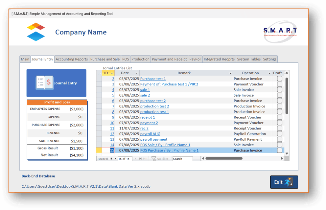Click the Search box in record navigator
Image resolution: width=326 pixels, height=210 pixels.
coord(182,159)
